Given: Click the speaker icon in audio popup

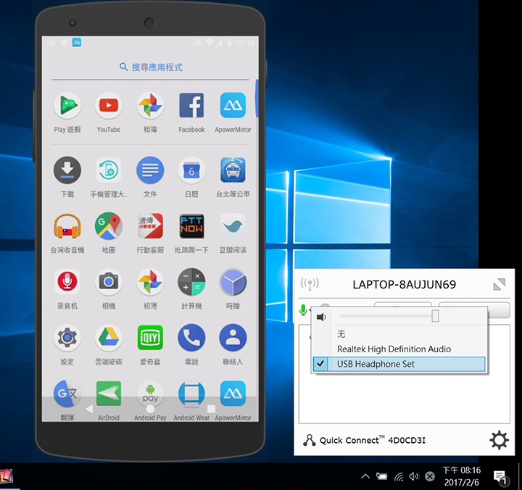Looking at the screenshot, I should point(321,317).
